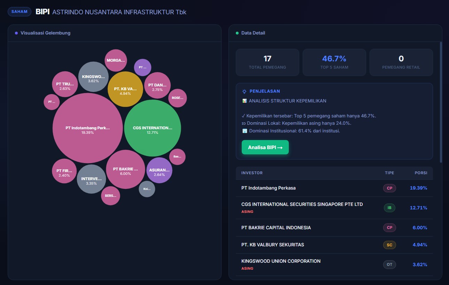Click the INVESTOR column header
The image size is (449, 285).
pyautogui.click(x=252, y=173)
